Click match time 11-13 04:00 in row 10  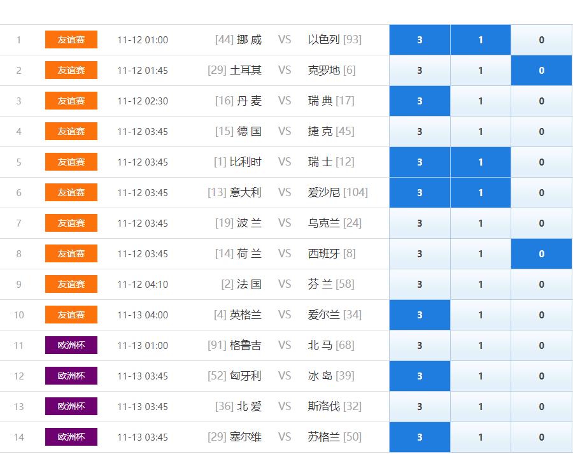(143, 315)
